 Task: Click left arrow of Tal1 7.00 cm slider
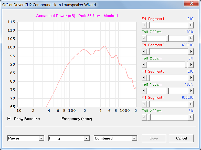click(x=144, y=38)
